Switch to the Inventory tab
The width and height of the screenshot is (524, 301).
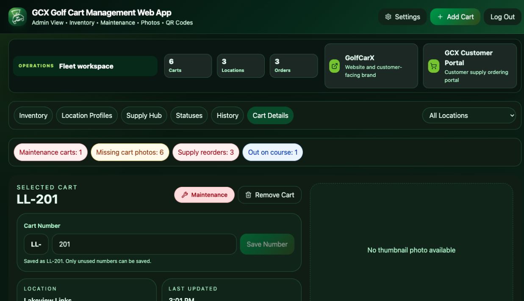[x=33, y=115]
